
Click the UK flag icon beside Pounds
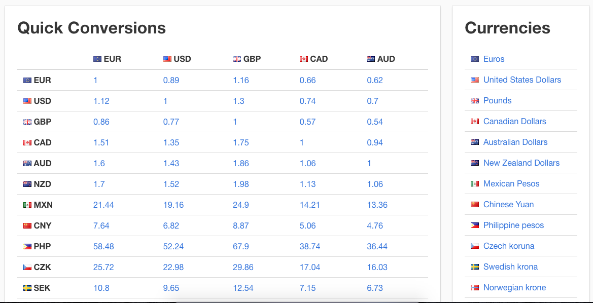click(x=475, y=100)
